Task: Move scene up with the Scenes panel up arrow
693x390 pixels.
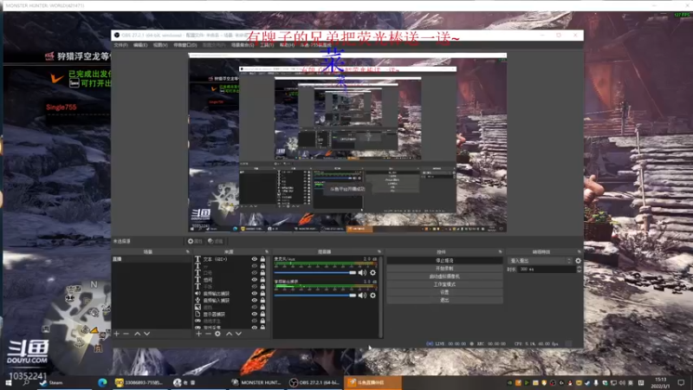Action: [138, 334]
